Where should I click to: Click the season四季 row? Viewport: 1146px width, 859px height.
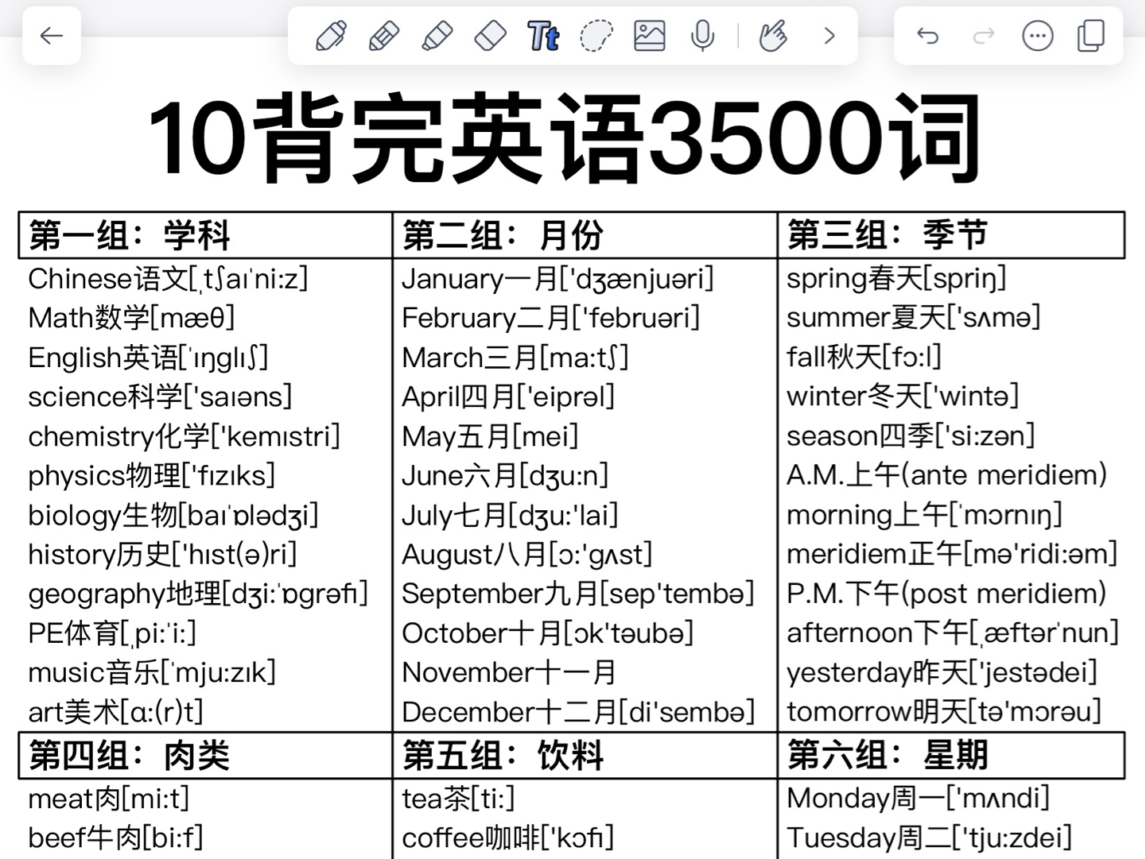tap(911, 435)
